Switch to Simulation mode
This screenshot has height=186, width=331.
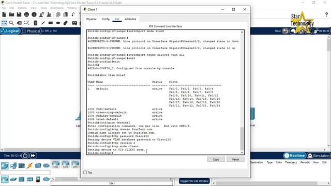click(x=319, y=156)
